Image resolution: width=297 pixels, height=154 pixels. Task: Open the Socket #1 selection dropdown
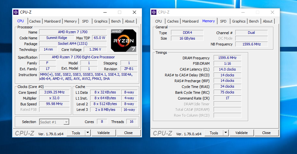(x=54, y=122)
